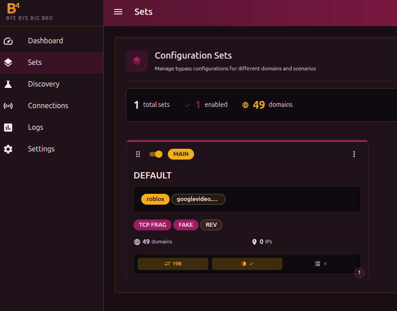Click the half-circle checkmark status indicator
The width and height of the screenshot is (397, 311).
click(247, 264)
